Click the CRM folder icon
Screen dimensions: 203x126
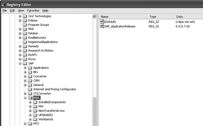[30, 80]
